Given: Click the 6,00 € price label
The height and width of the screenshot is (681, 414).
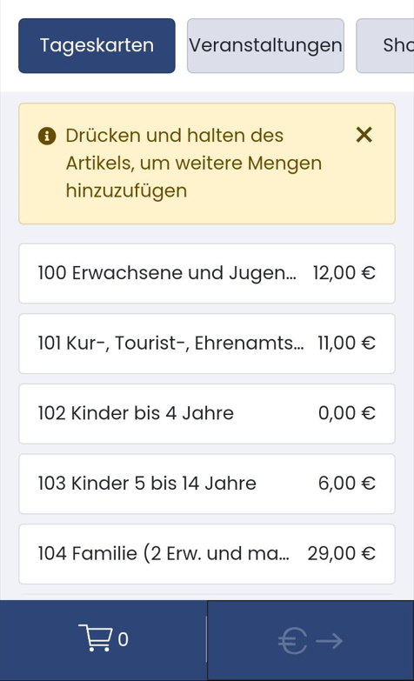Looking at the screenshot, I should (x=347, y=484).
